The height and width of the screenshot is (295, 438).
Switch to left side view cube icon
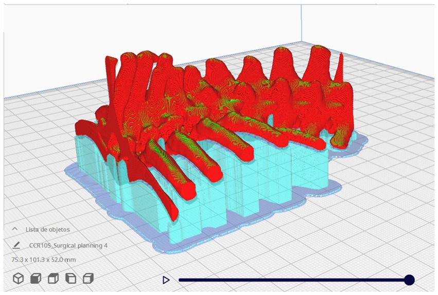71,278
